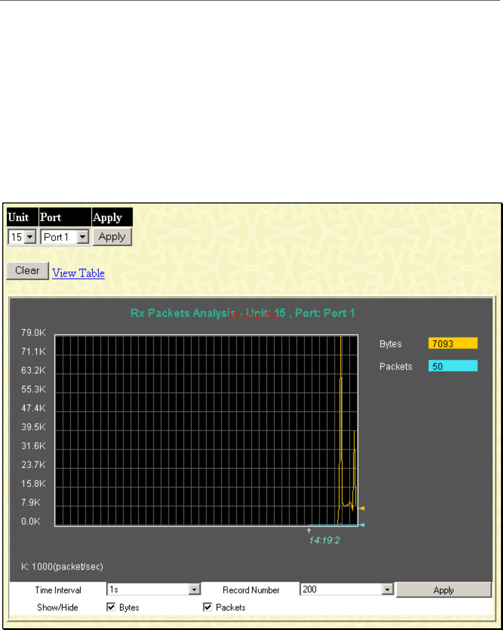The image size is (503, 630).
Task: Open the Port 1 dropdown
Action: coord(65,237)
